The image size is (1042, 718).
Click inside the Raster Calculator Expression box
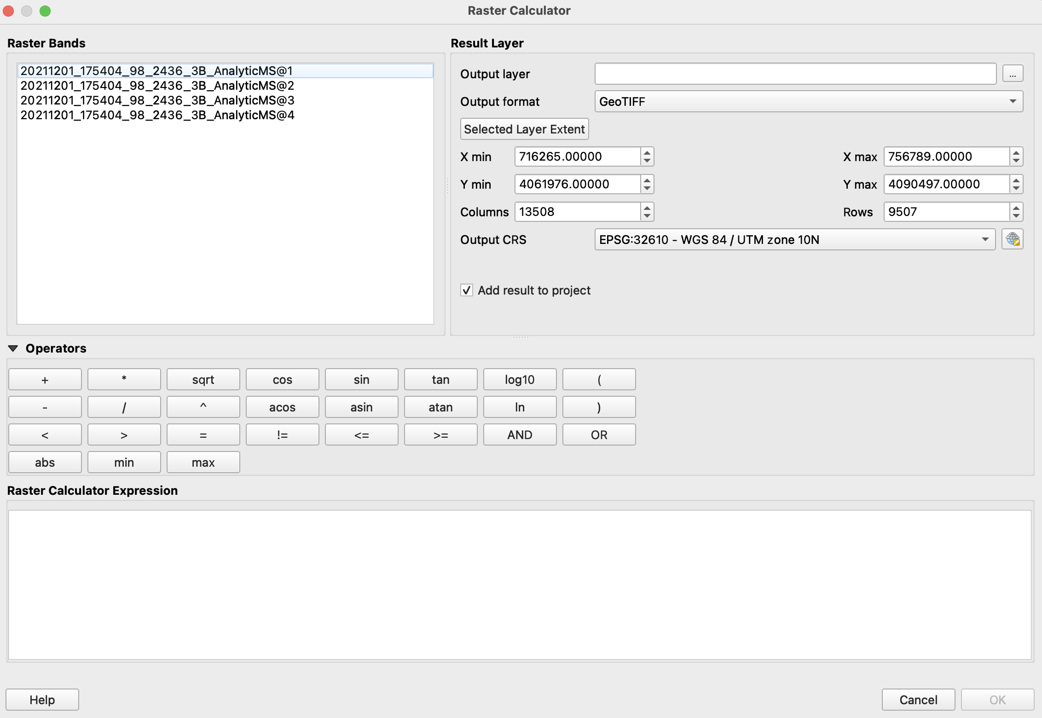pos(520,585)
